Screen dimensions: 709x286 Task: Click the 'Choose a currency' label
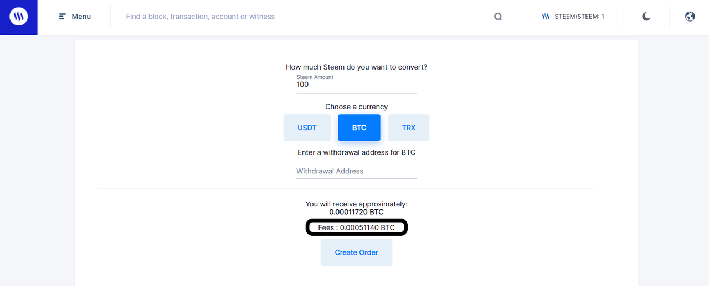pyautogui.click(x=356, y=107)
